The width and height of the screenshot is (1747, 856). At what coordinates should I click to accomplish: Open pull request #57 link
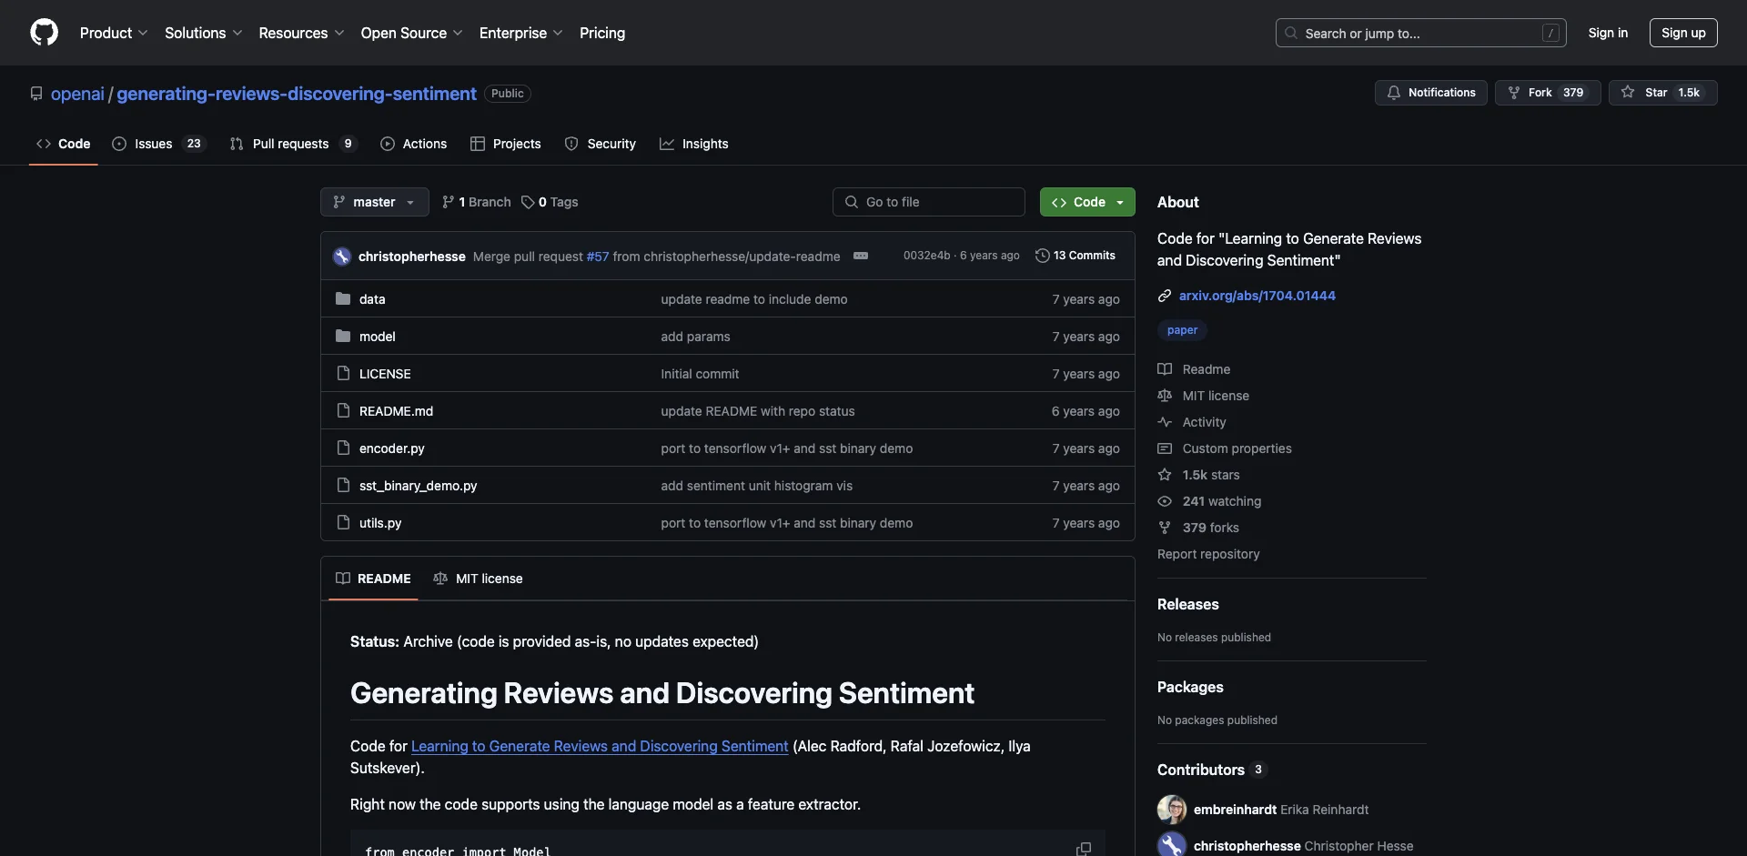(598, 257)
